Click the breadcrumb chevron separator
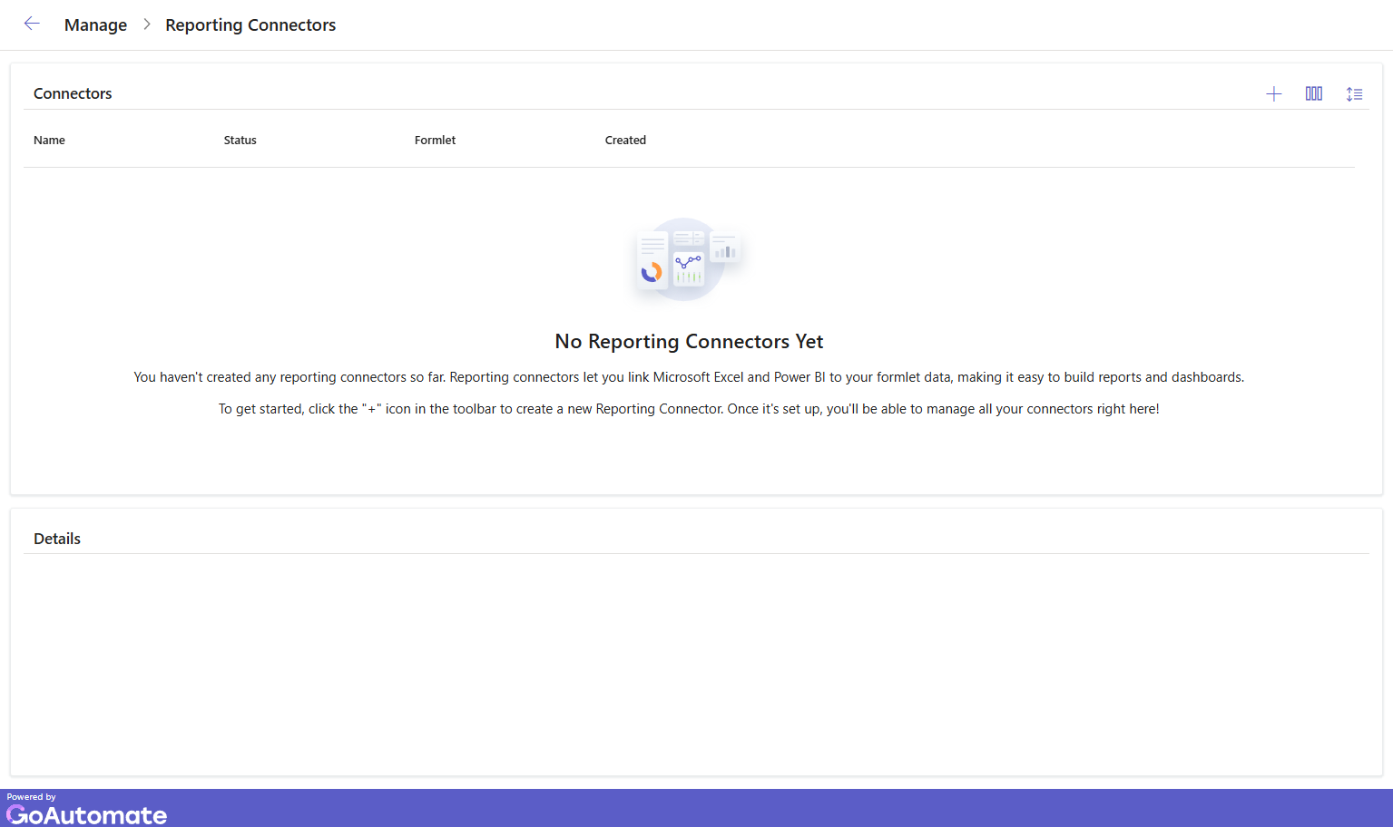 [146, 24]
